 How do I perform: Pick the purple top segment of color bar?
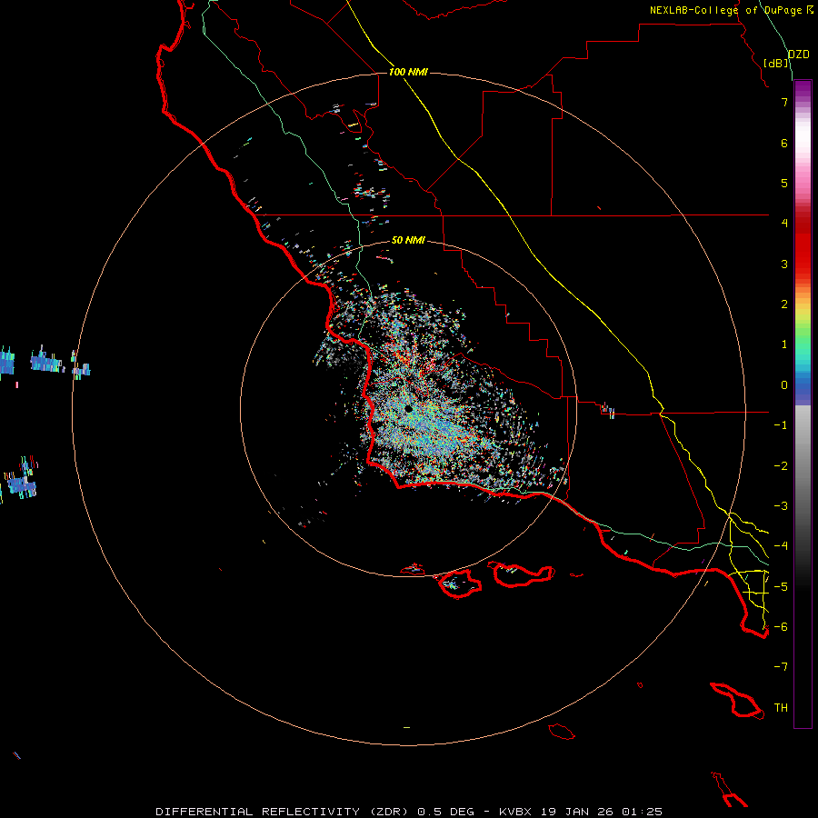coord(803,90)
